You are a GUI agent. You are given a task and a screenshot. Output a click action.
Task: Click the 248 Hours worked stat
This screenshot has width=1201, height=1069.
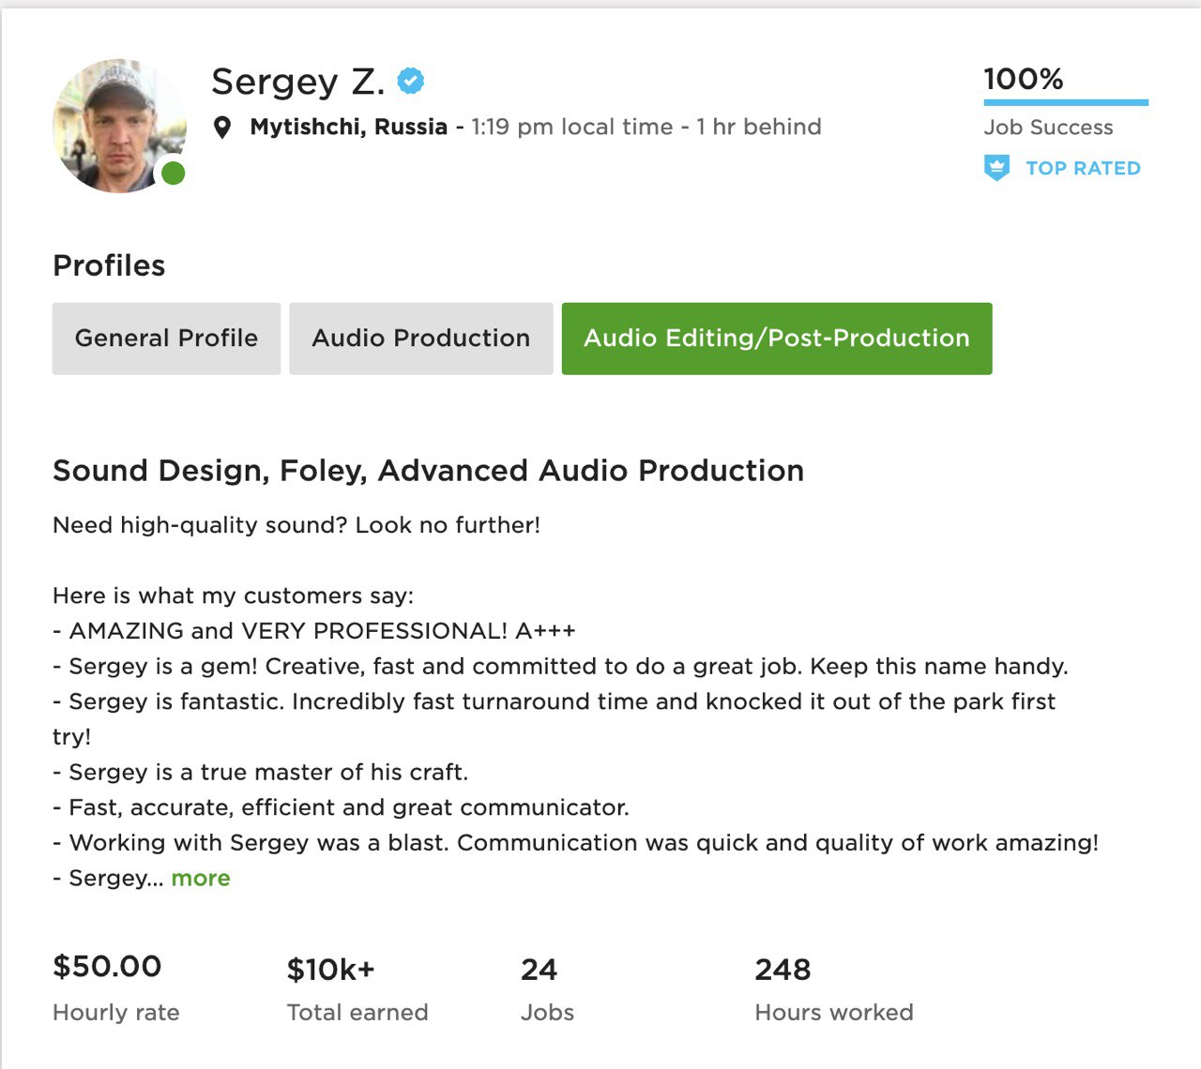coord(783,969)
